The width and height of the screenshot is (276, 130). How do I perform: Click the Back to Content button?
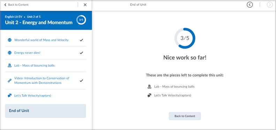pyautogui.click(x=185, y=116)
